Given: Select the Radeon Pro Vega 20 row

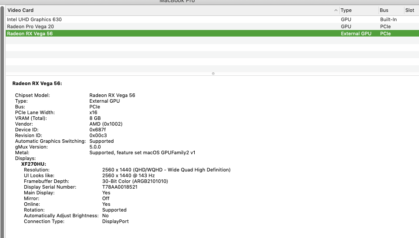Looking at the screenshot, I should [212, 26].
